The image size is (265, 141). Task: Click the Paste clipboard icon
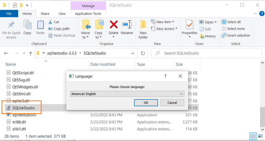pyautogui.click(x=40, y=25)
